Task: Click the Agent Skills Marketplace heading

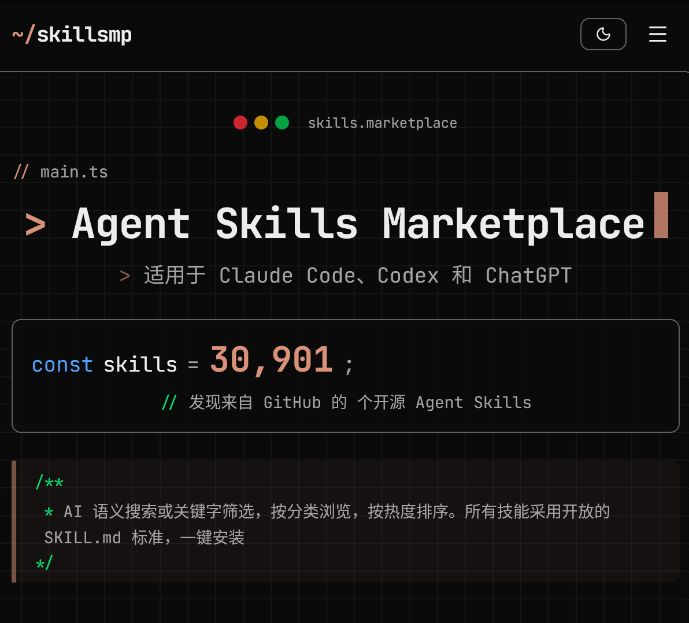Action: click(357, 224)
